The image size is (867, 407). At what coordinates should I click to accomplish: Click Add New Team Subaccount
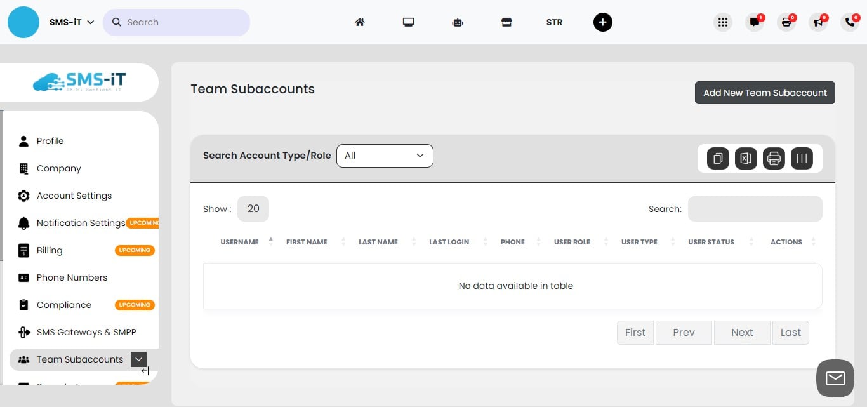point(764,93)
